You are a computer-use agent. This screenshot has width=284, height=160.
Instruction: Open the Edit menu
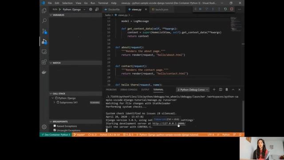(57, 3)
